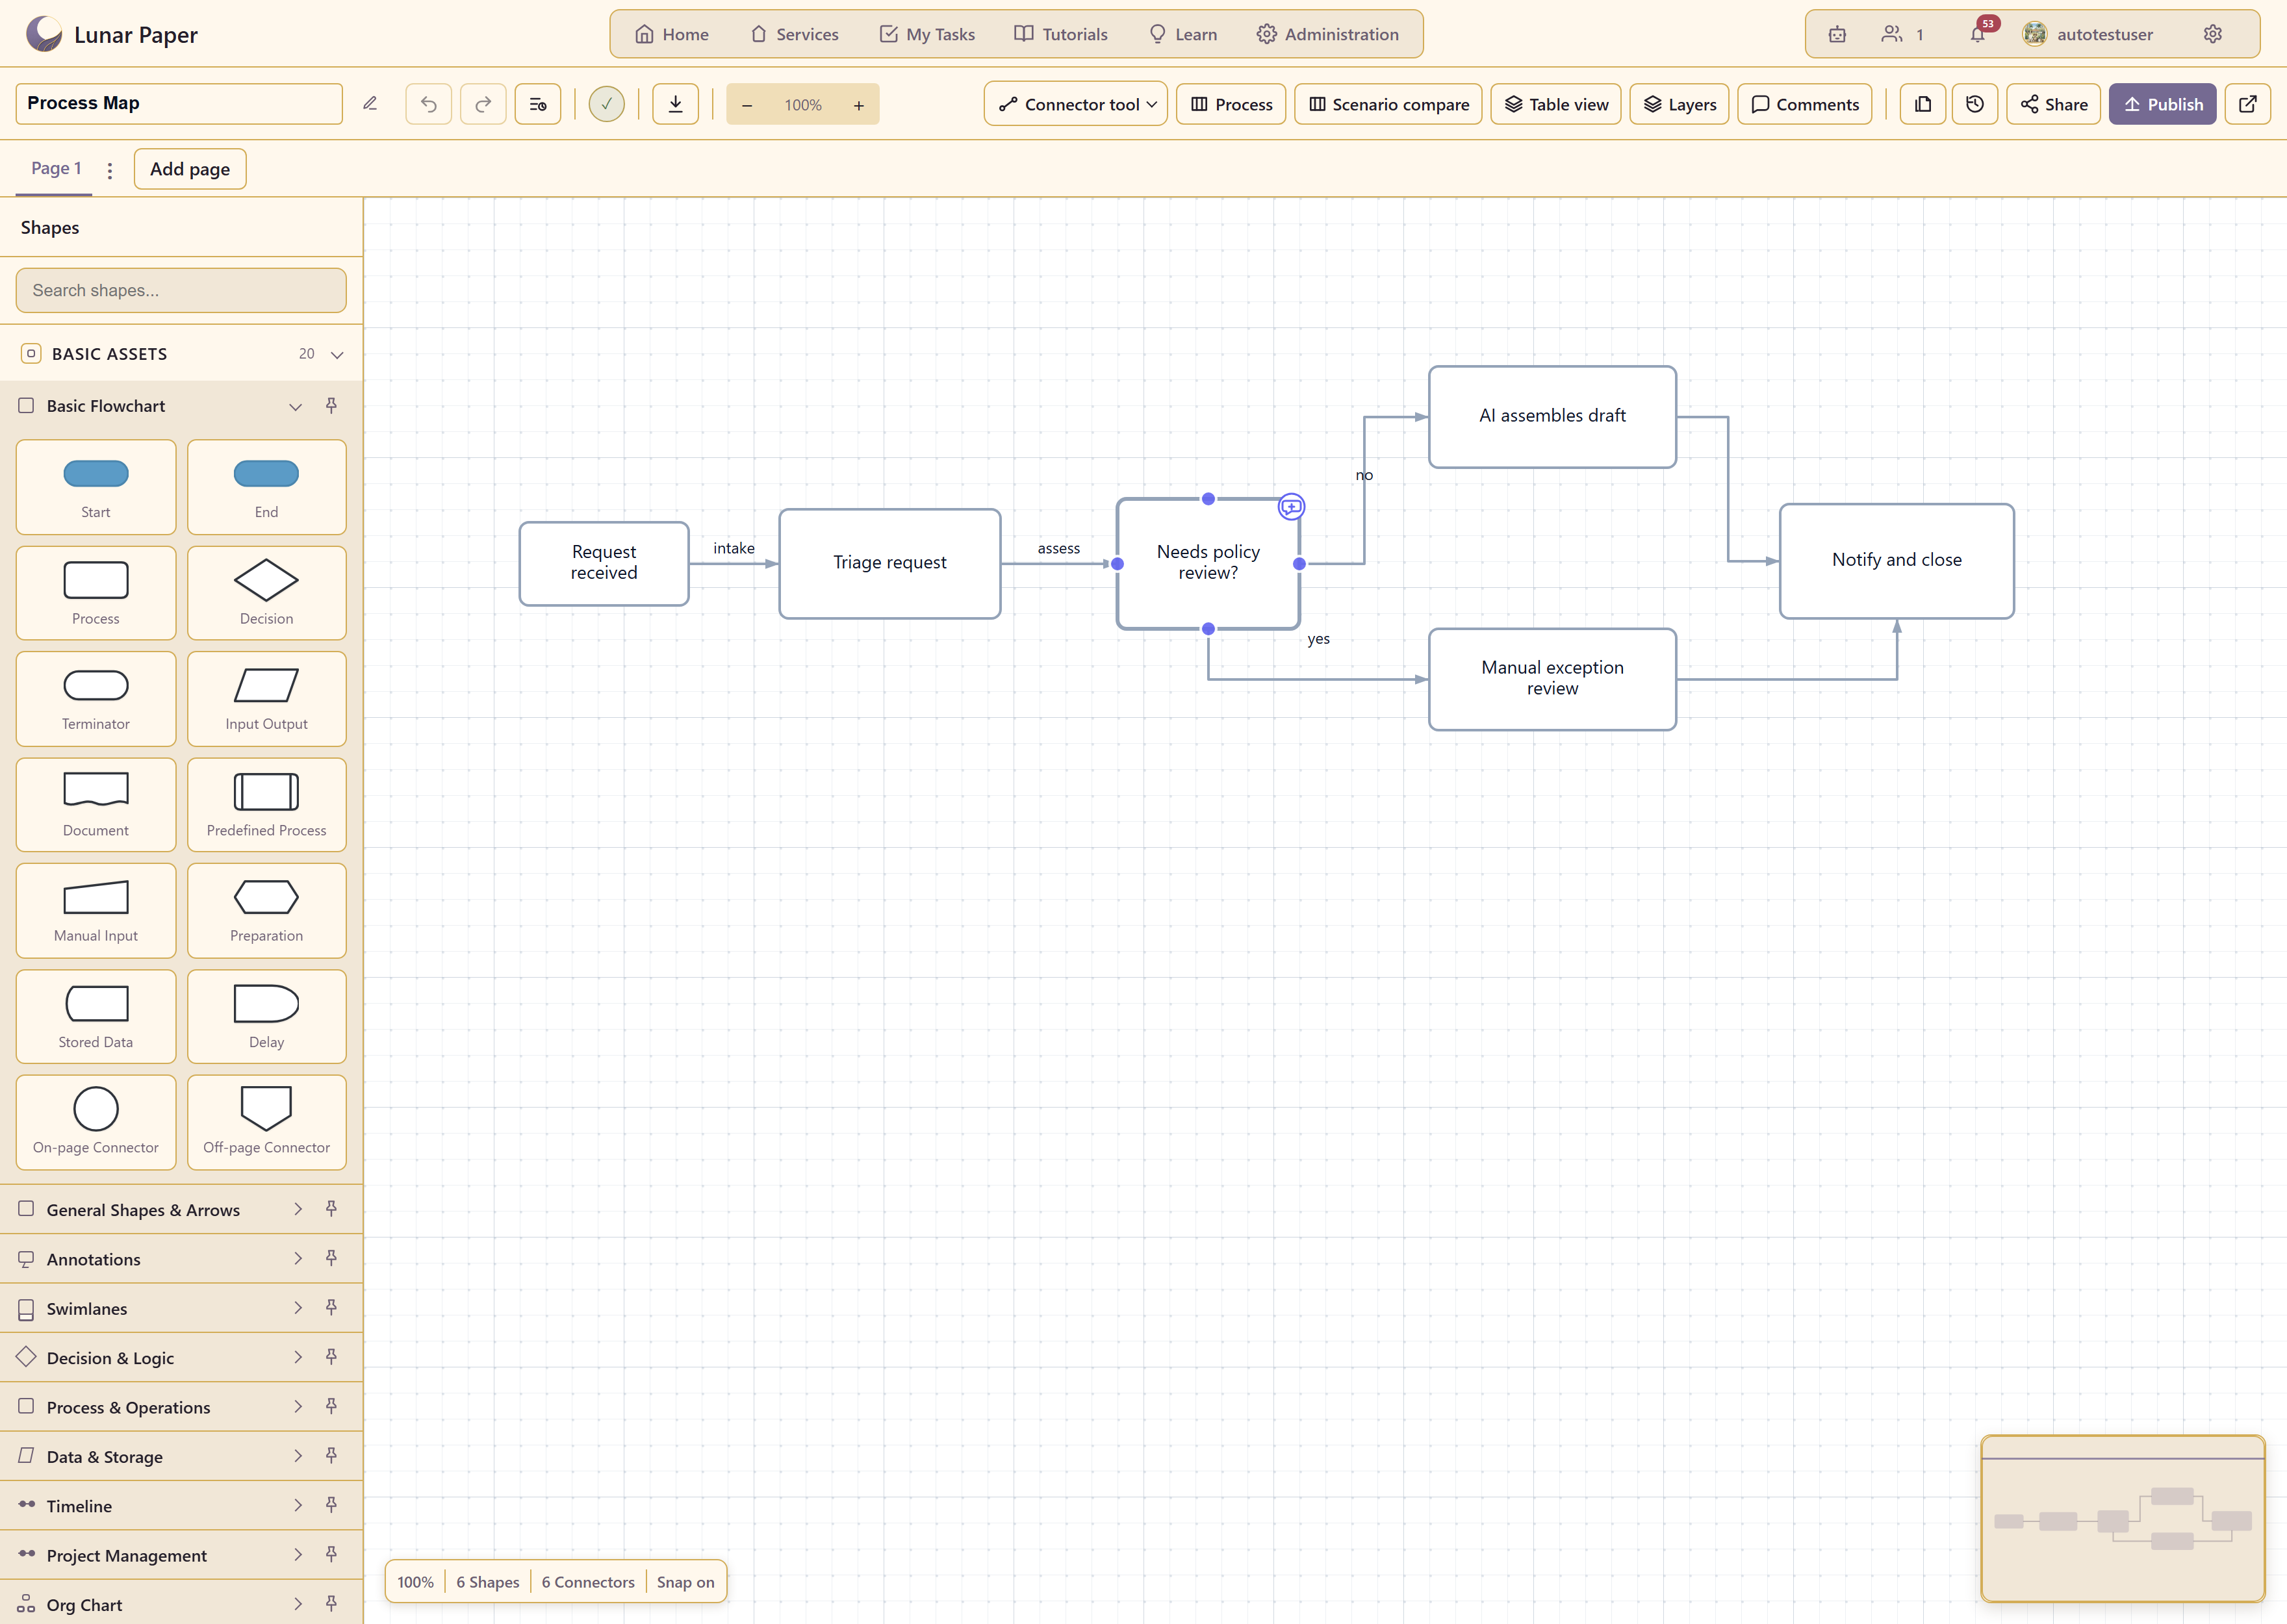Open the Administration menu
Image resolution: width=2287 pixels, height=1624 pixels.
[1328, 34]
